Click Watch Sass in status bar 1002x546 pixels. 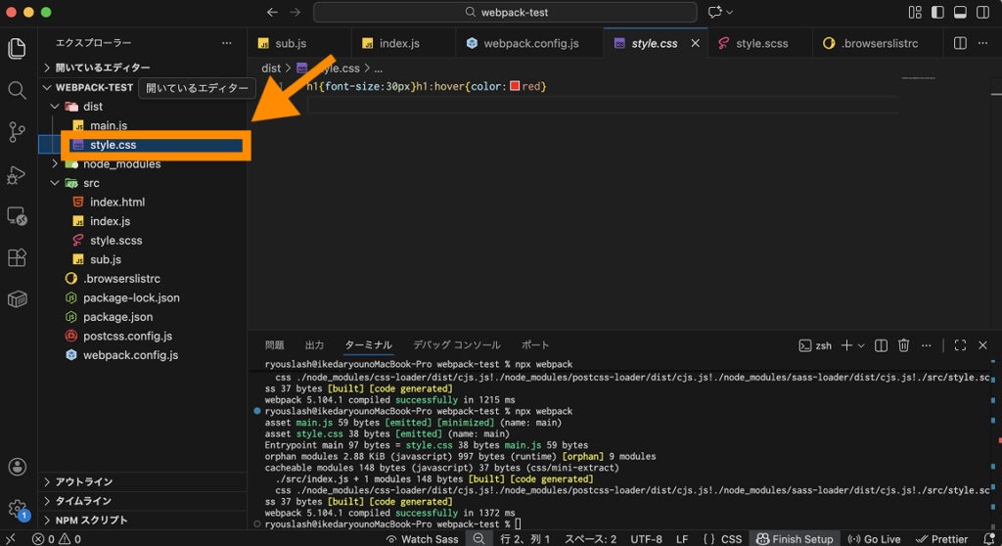(x=422, y=539)
